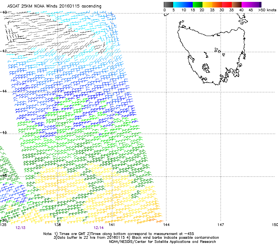Click the '138' longitude label

57,225
